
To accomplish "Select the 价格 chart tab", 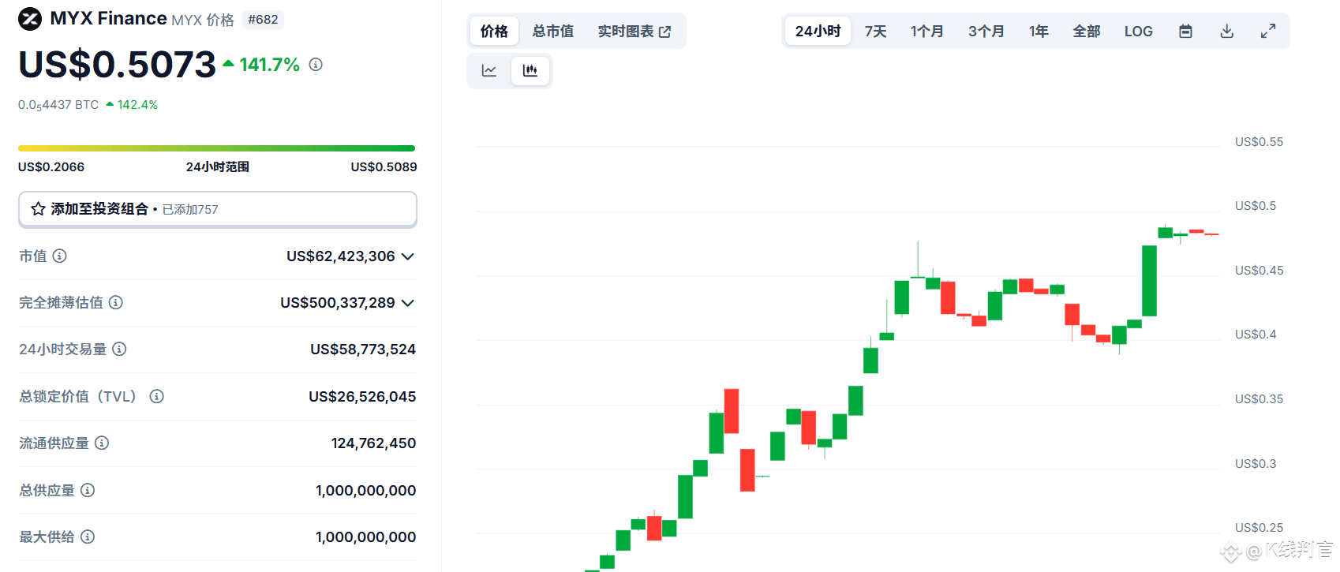I will [494, 32].
